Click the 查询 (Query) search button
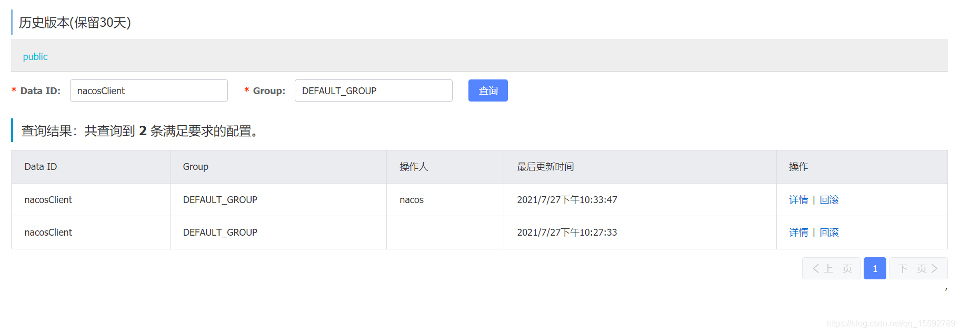The height and width of the screenshot is (333, 960). [x=487, y=90]
